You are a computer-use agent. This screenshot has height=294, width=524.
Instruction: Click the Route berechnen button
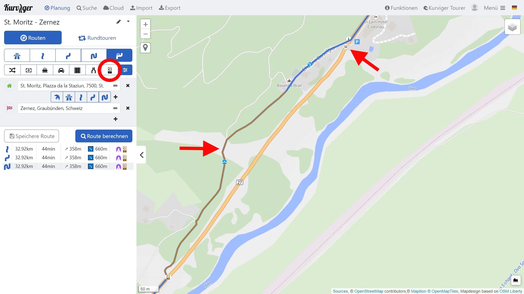pos(104,136)
